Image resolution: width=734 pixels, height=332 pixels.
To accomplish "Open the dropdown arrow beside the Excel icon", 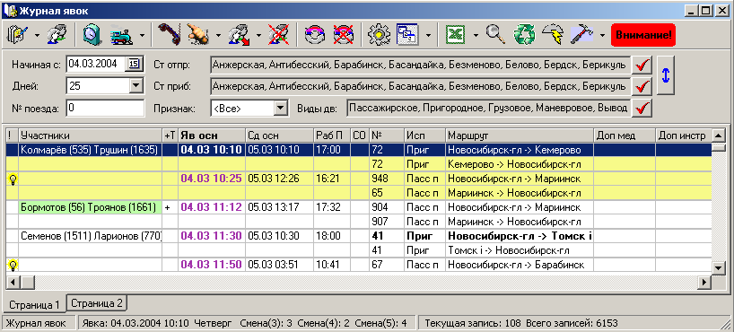I will [476, 35].
